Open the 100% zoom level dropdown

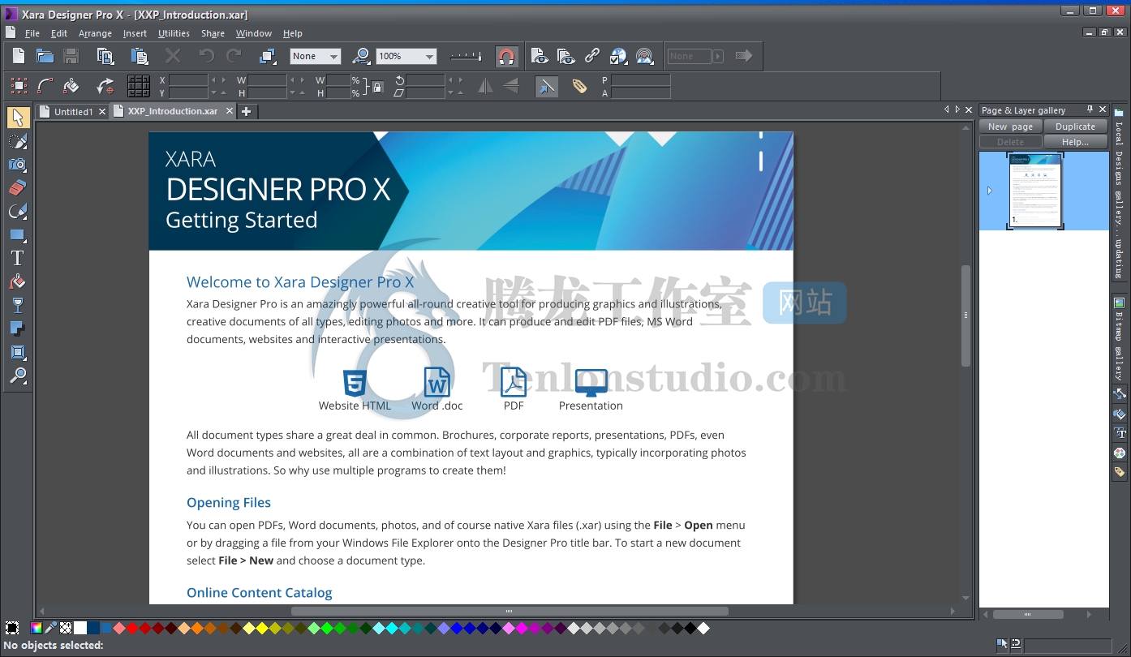pyautogui.click(x=406, y=56)
